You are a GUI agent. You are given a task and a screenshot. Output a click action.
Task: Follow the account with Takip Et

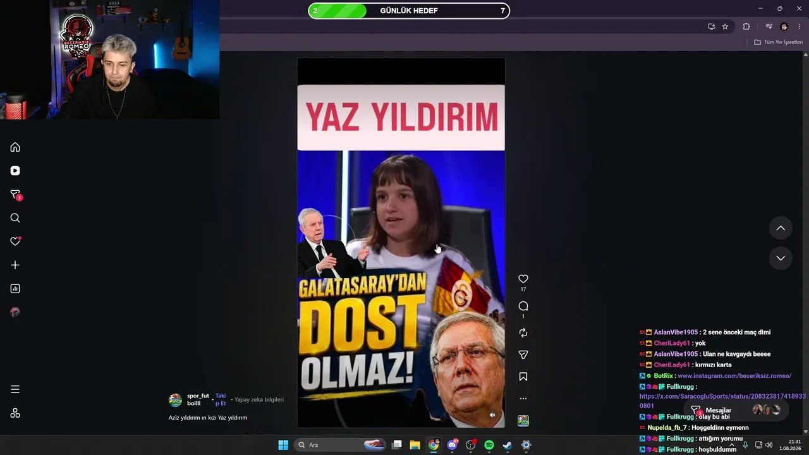point(221,399)
